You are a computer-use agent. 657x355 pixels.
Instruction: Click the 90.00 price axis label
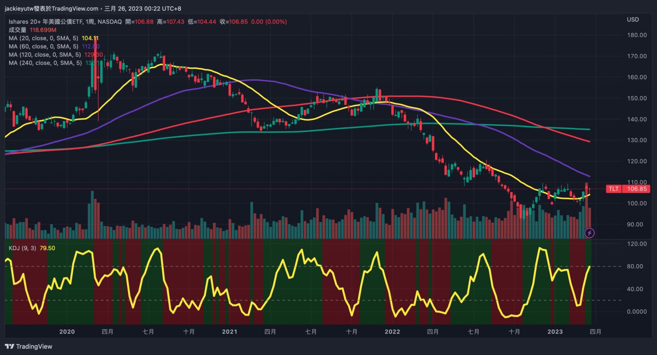(635, 225)
